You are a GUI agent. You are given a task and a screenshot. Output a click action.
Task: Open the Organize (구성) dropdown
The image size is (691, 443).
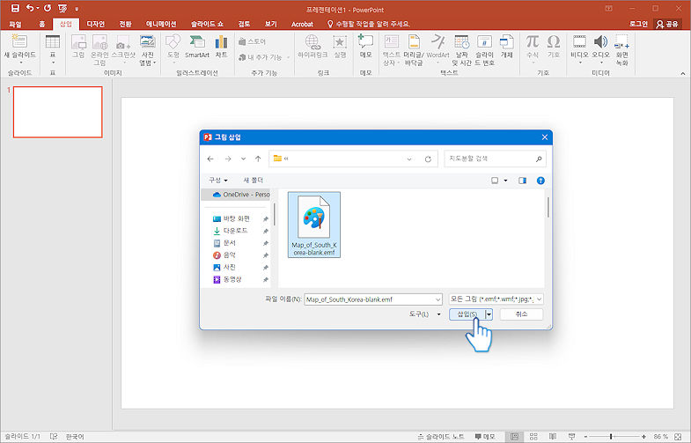(218, 181)
